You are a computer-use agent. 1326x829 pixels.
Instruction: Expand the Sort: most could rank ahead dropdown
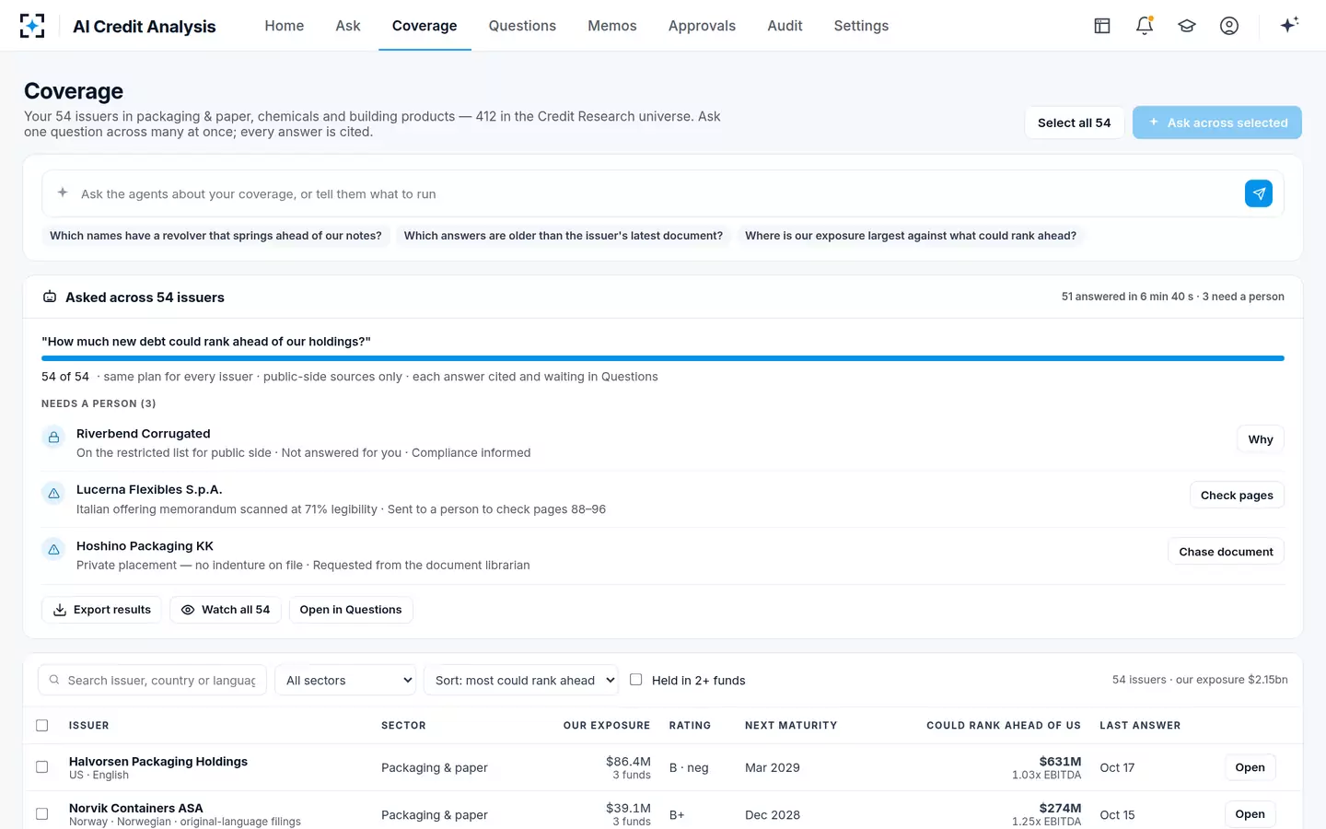coord(521,680)
